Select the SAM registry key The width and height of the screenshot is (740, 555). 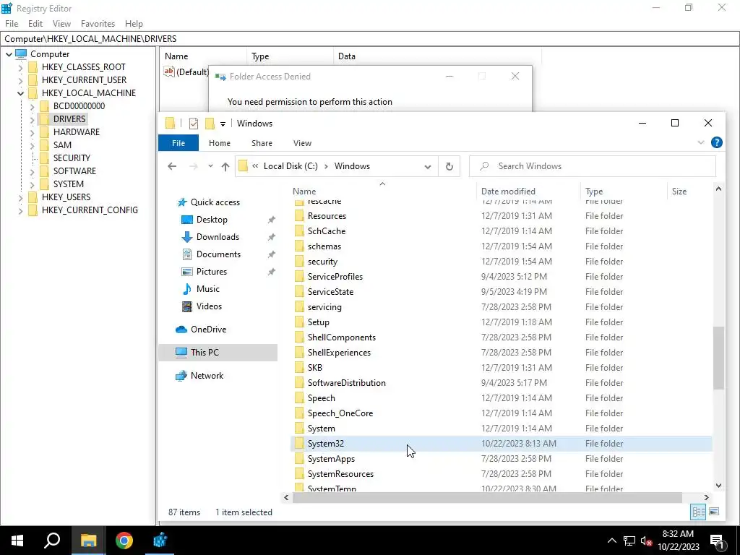click(62, 145)
